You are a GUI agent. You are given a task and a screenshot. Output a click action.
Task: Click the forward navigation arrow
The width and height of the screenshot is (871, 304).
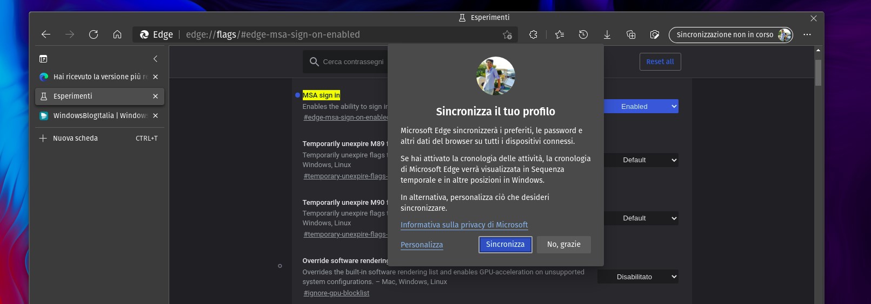[x=70, y=34]
